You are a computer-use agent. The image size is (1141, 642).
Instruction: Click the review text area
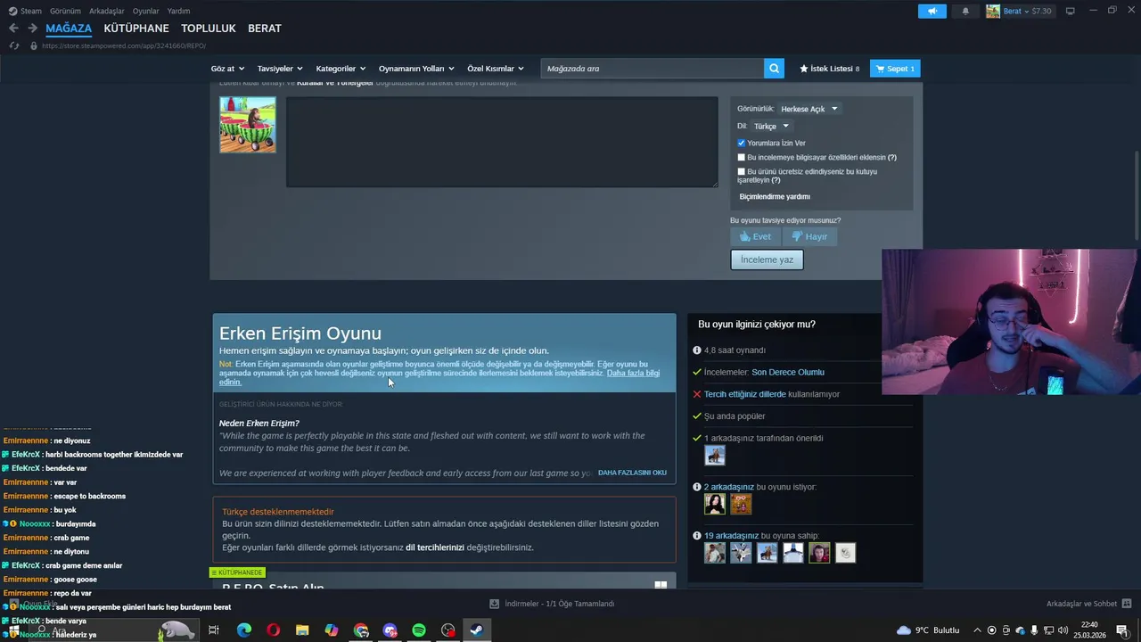point(502,142)
